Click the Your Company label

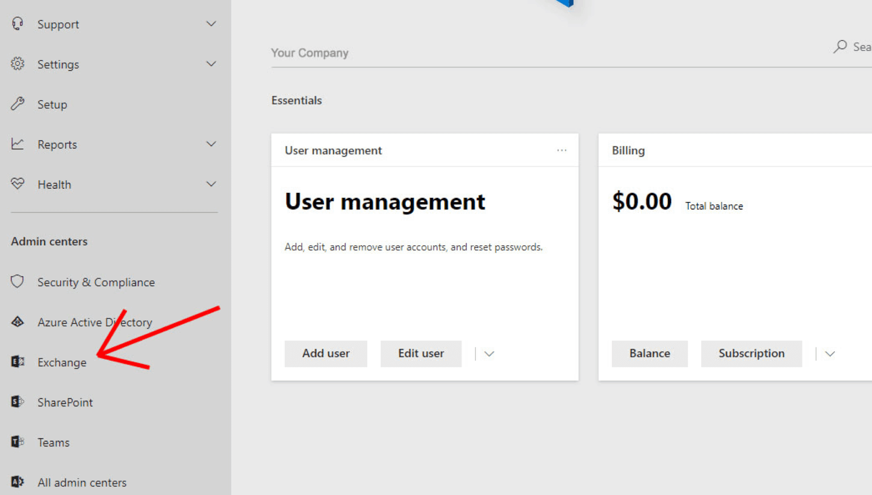coord(310,53)
